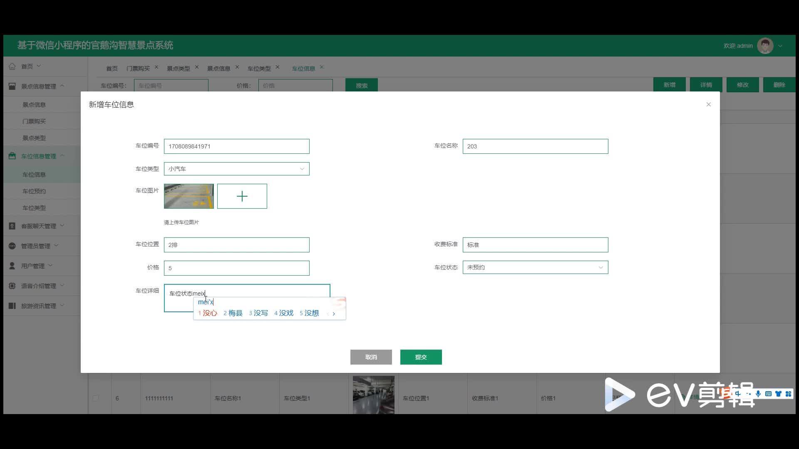Click the gray 取消 cancel button
Viewport: 799px width, 449px height.
[371, 357]
